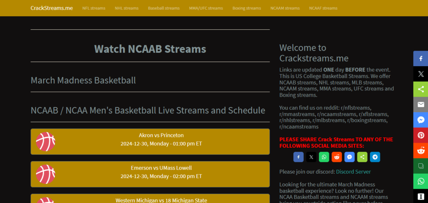Click the green ShareThis icon in the sidebar
The image size is (428, 203).
coord(420,89)
